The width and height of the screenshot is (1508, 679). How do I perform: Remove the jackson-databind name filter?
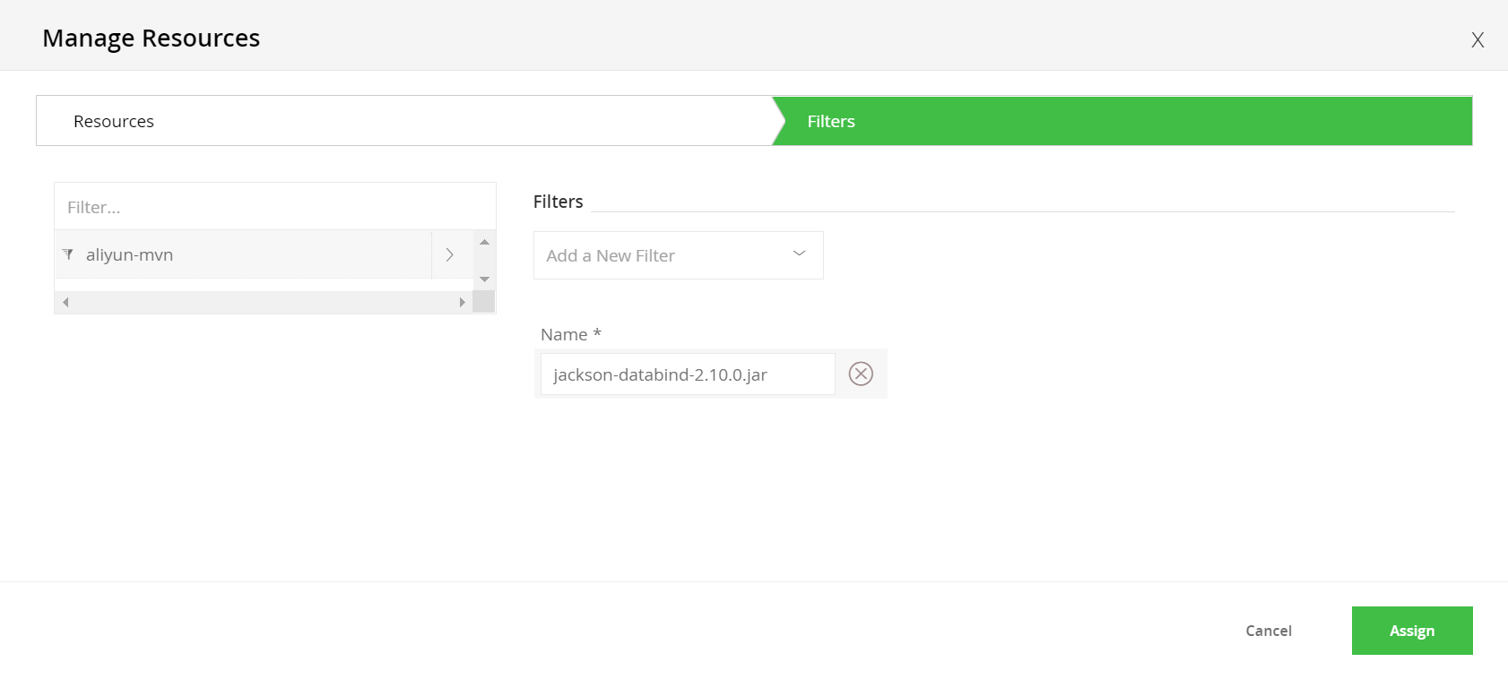coord(861,374)
